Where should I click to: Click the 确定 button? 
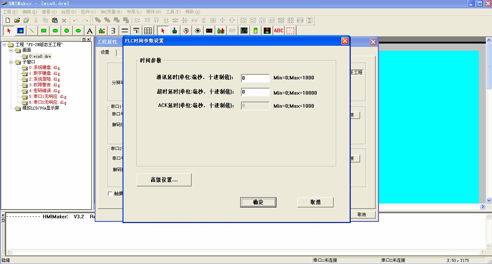258,202
